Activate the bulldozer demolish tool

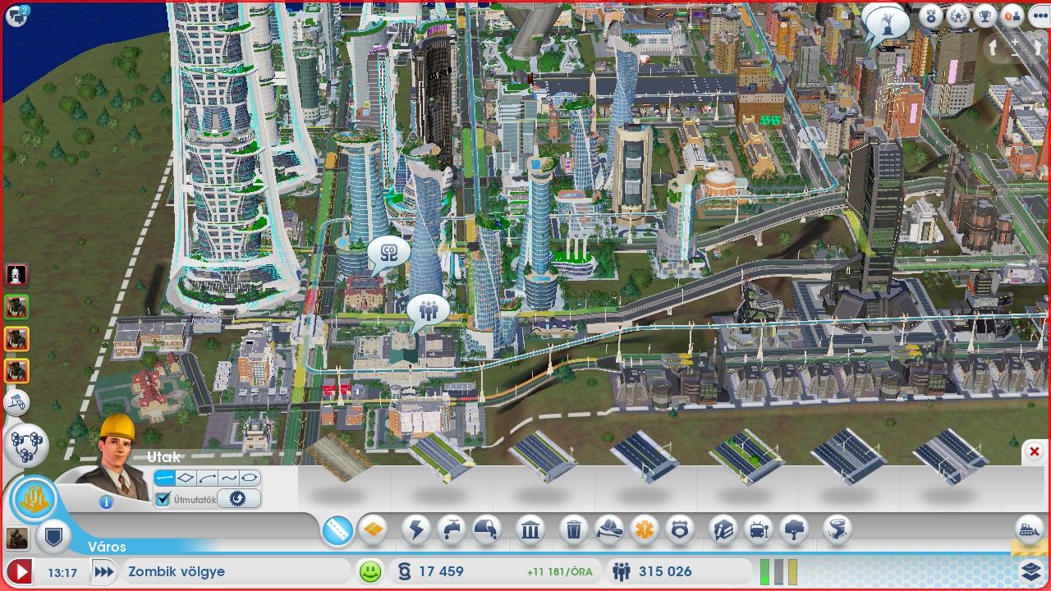(x=1030, y=529)
